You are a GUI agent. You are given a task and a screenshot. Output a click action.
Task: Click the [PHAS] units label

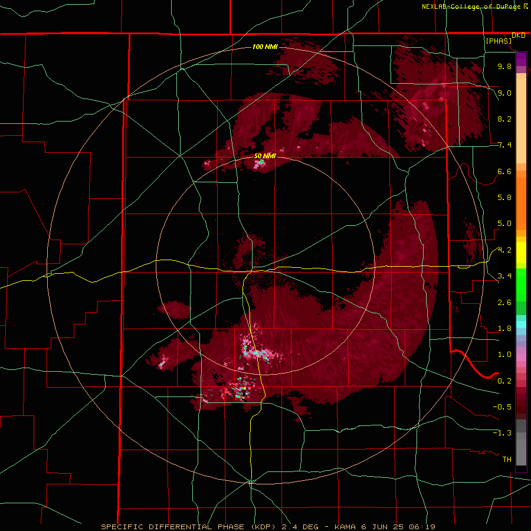tap(499, 41)
